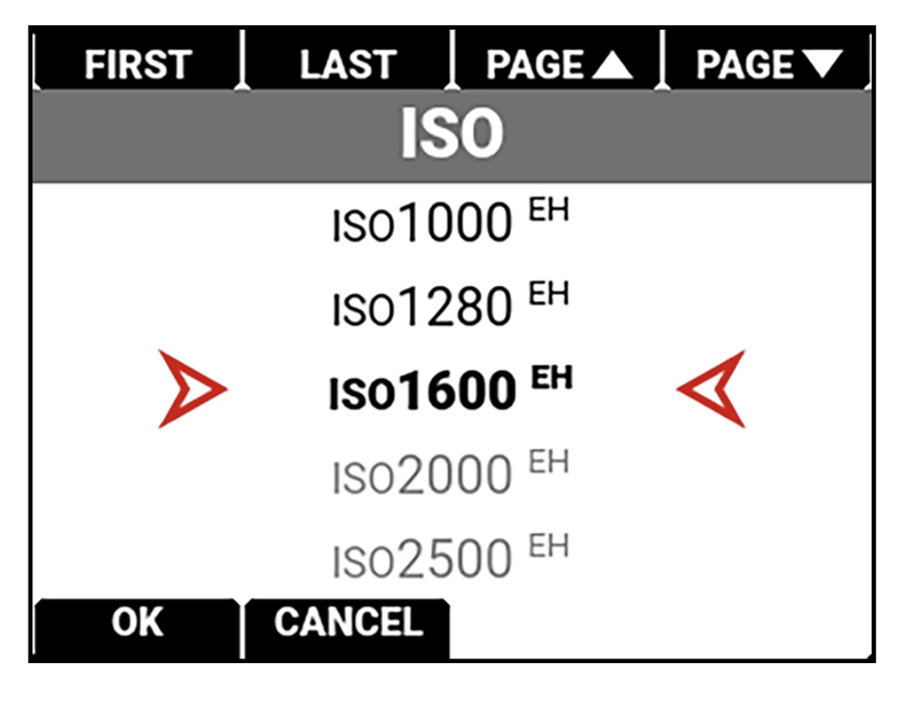Click the downward triangle beside PAGE
This screenshot has height=702, width=904.
[822, 63]
